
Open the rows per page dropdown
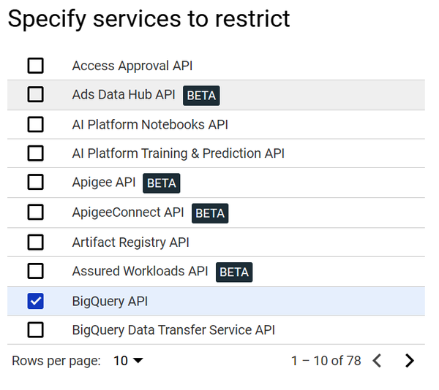[128, 361]
